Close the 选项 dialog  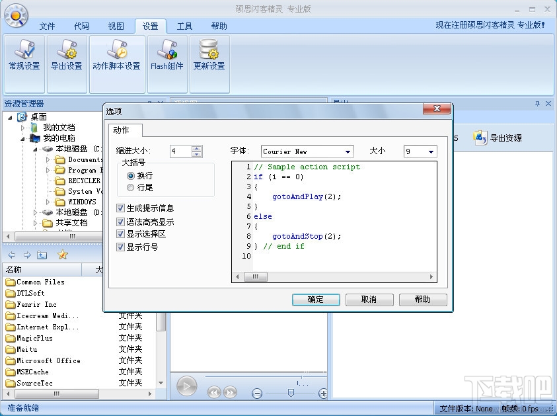[437, 108]
